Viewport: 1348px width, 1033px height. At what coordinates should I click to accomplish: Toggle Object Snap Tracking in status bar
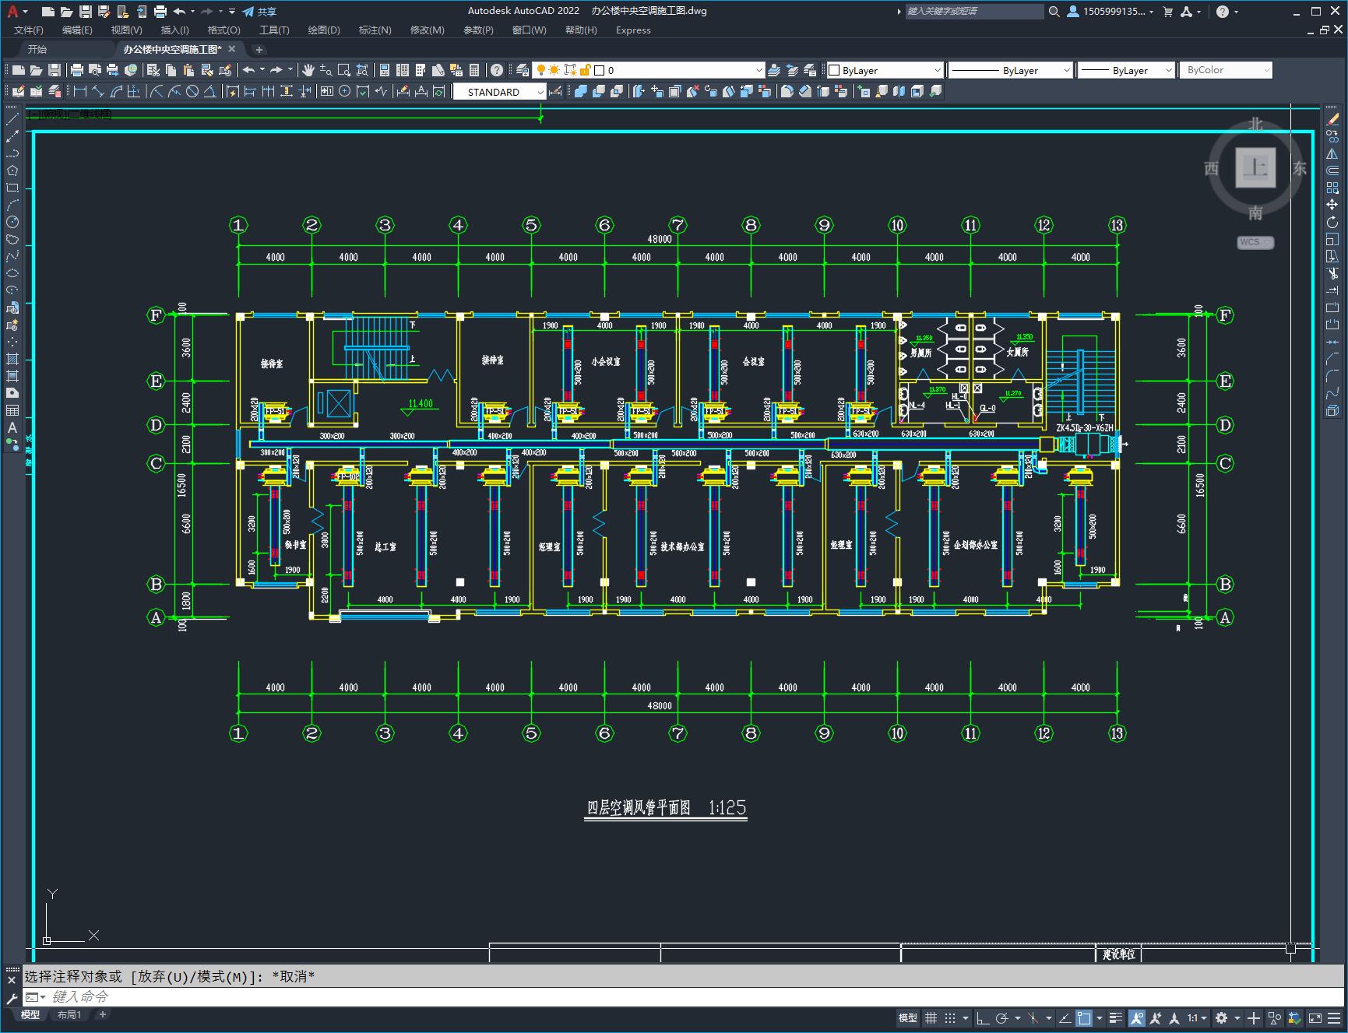(x=1065, y=1017)
